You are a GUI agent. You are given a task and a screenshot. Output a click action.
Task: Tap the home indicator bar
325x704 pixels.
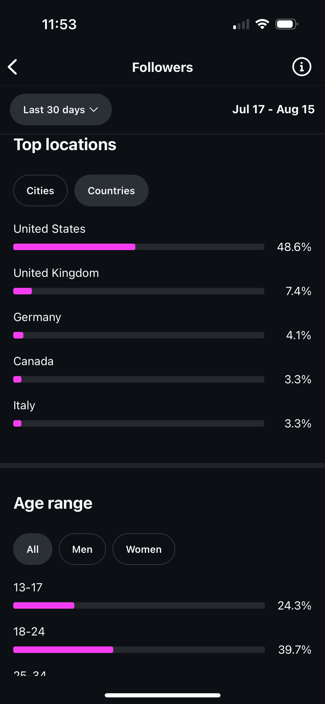coord(162,695)
